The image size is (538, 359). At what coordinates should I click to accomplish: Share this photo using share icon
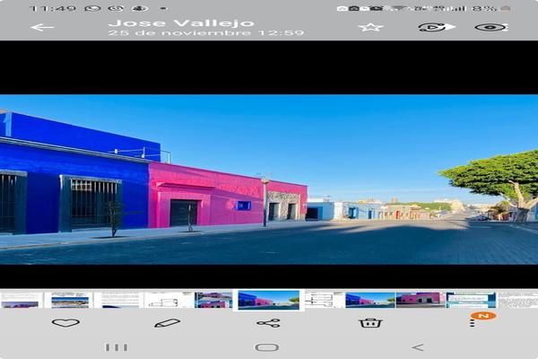click(x=268, y=322)
